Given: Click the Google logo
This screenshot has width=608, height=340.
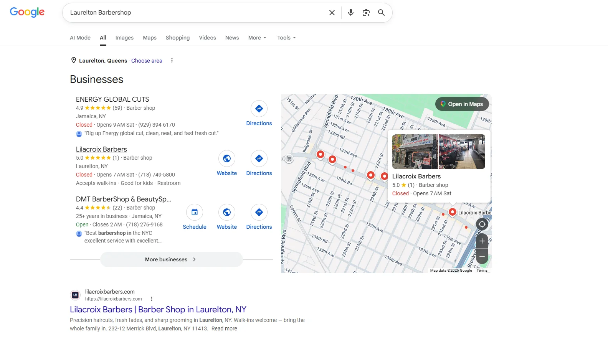Looking at the screenshot, I should click(x=27, y=12).
